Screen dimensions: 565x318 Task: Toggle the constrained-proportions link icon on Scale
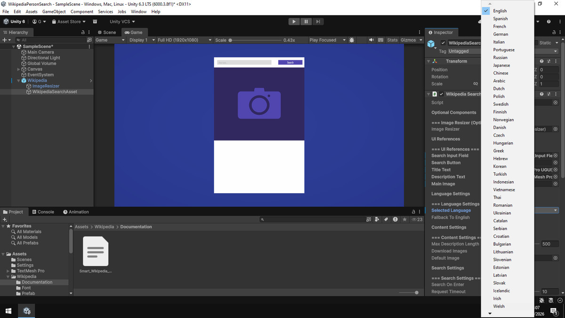click(476, 84)
